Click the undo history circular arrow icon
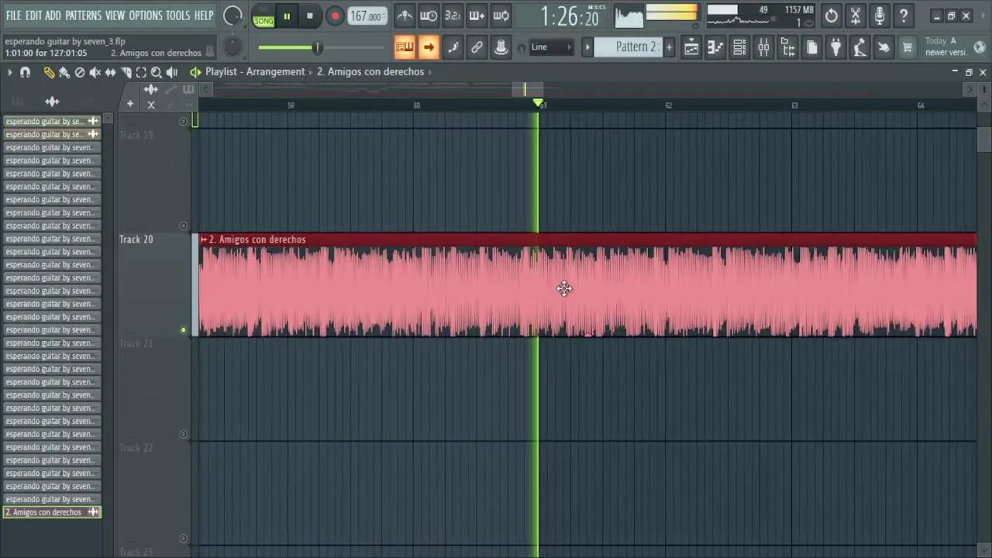The image size is (992, 558). tap(832, 15)
